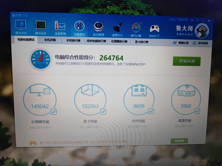Image resolution: width=222 pixels, height=166 pixels.
Task: Switch to 手机排行榜 tab
Action: (73, 41)
